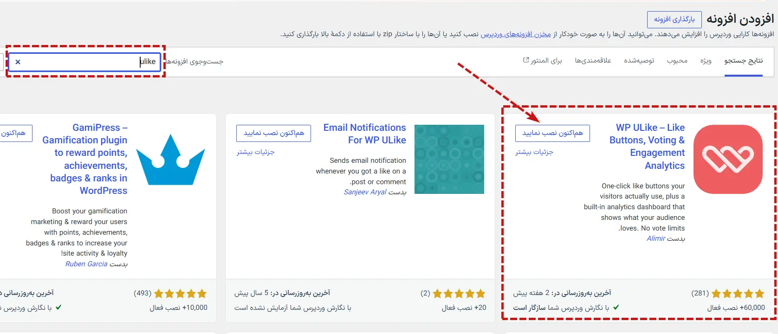778x334 pixels.
Task: Click با نگارش وردپرس شما آزمایش نشده است
Action: [293, 308]
